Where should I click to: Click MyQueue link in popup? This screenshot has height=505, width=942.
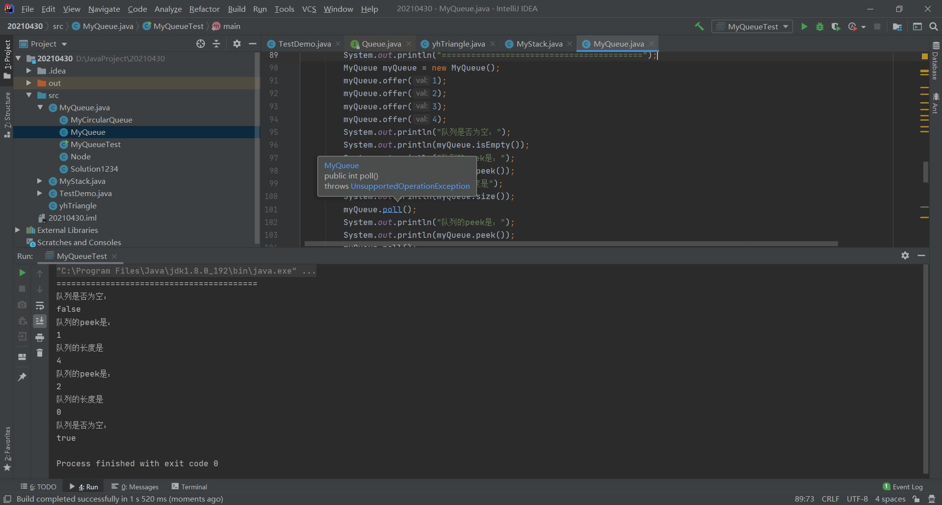341,165
